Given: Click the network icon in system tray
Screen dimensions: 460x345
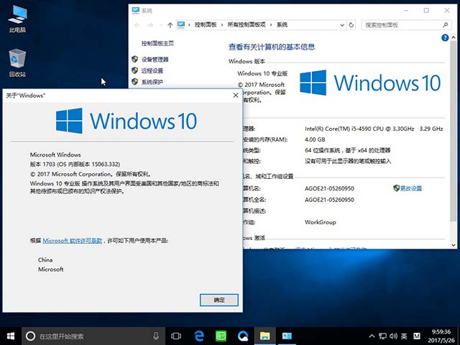Looking at the screenshot, I should [x=382, y=336].
